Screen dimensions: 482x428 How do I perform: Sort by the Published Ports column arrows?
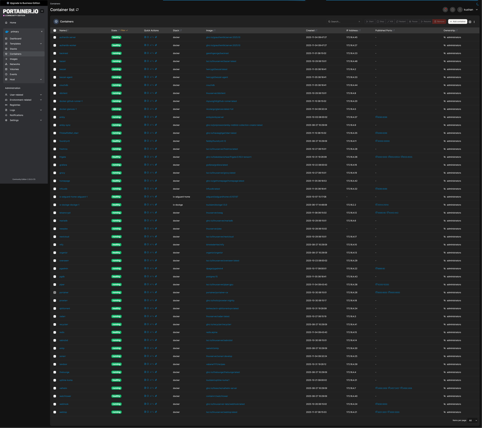[394, 31]
